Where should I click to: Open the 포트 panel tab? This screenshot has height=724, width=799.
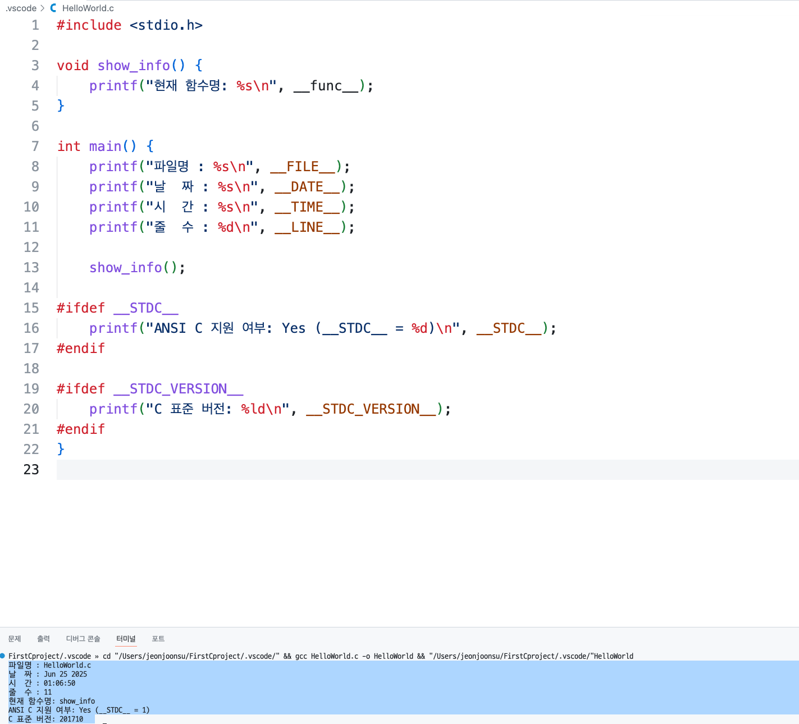(158, 639)
